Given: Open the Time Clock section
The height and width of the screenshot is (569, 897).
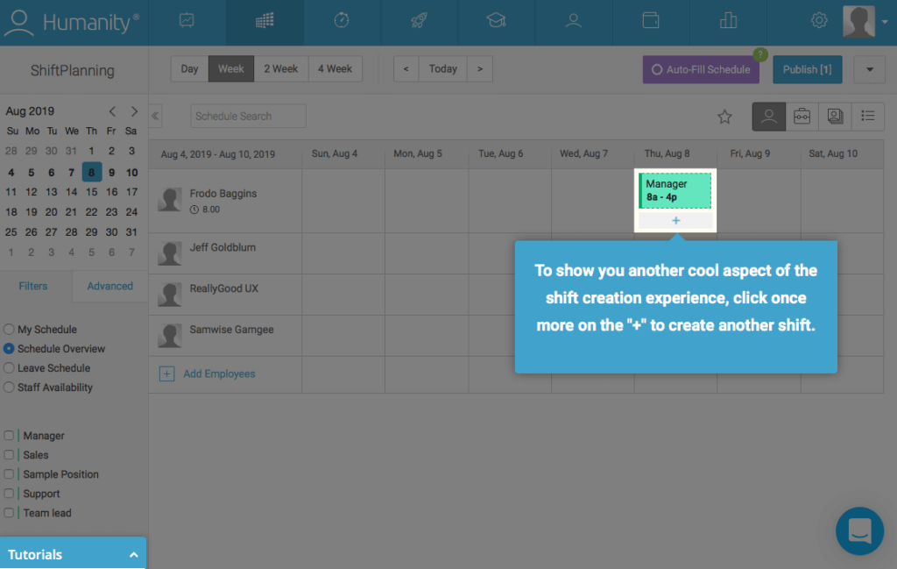Looking at the screenshot, I should [342, 19].
